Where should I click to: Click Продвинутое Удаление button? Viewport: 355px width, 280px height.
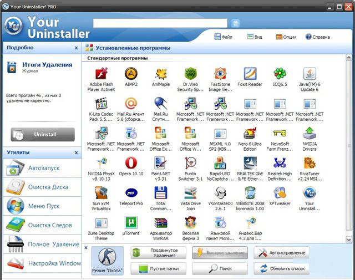coord(159,253)
